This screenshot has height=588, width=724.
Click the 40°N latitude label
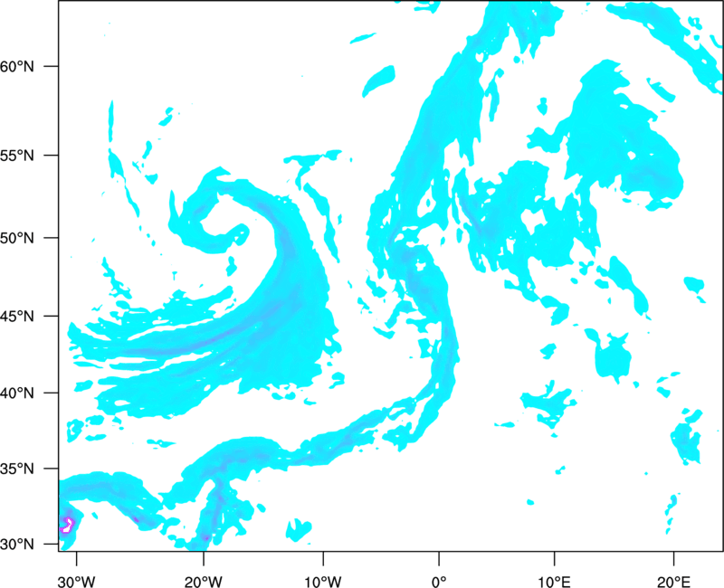pos(17,394)
